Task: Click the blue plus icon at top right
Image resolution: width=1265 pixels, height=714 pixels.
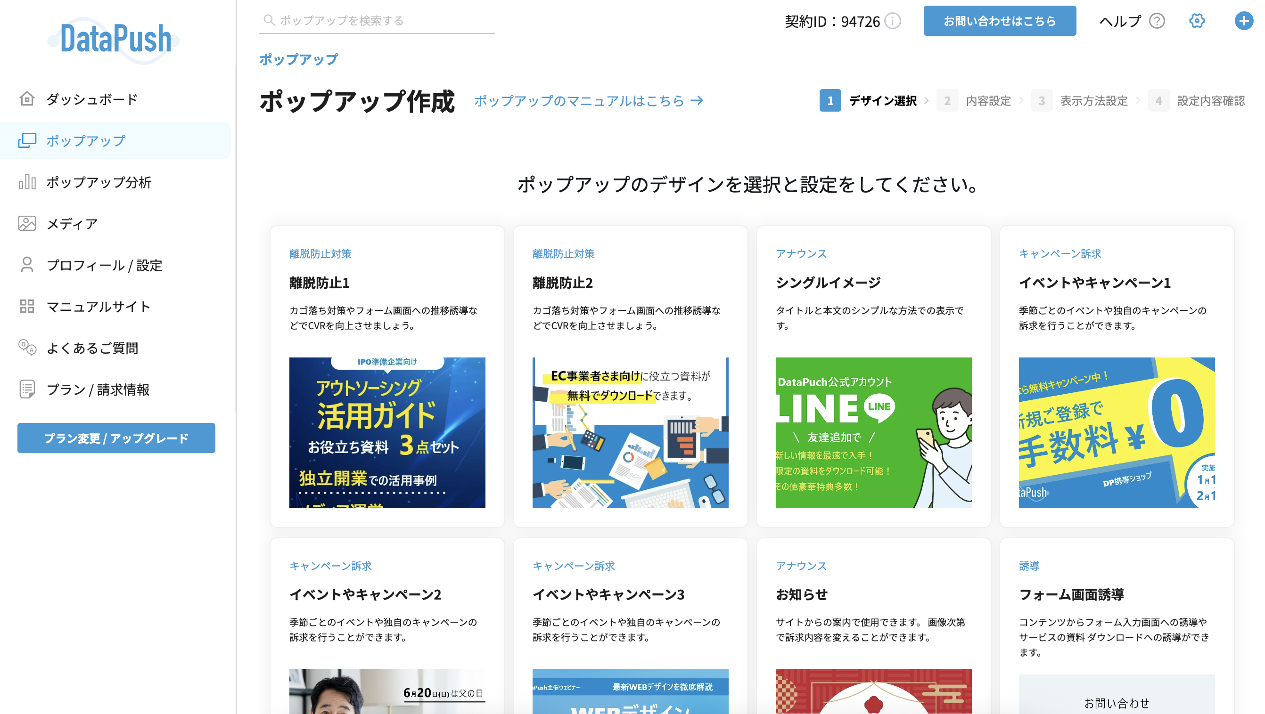Action: click(1243, 21)
